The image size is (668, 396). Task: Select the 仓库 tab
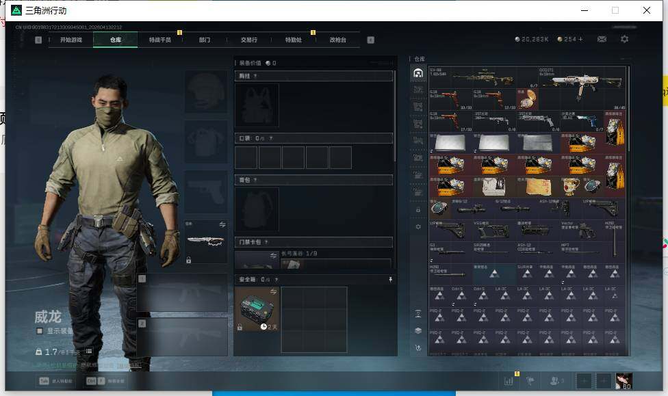pyautogui.click(x=116, y=40)
